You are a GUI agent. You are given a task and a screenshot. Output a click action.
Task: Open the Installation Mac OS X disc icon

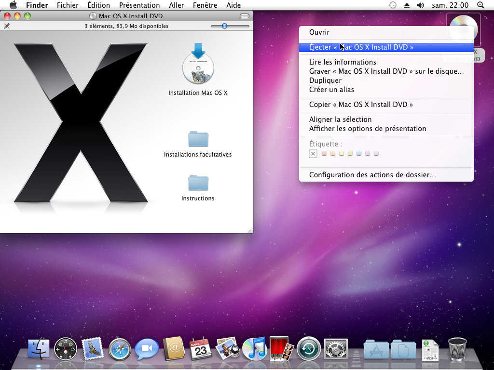point(198,67)
